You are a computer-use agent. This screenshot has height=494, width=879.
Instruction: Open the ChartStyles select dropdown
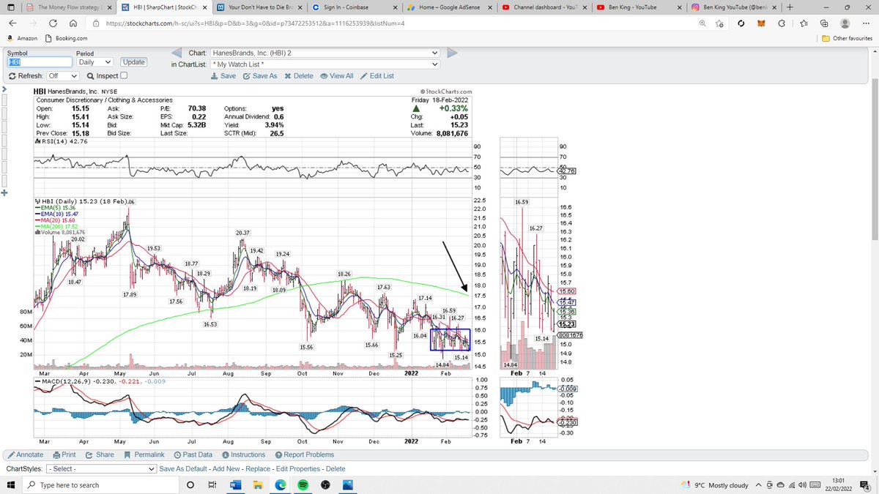101,468
